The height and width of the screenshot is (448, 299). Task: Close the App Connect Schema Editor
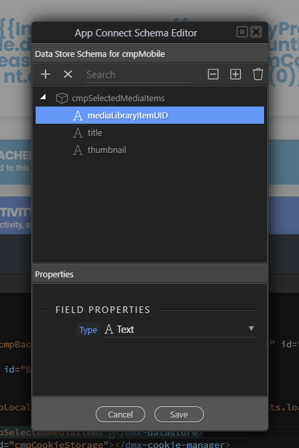click(256, 32)
